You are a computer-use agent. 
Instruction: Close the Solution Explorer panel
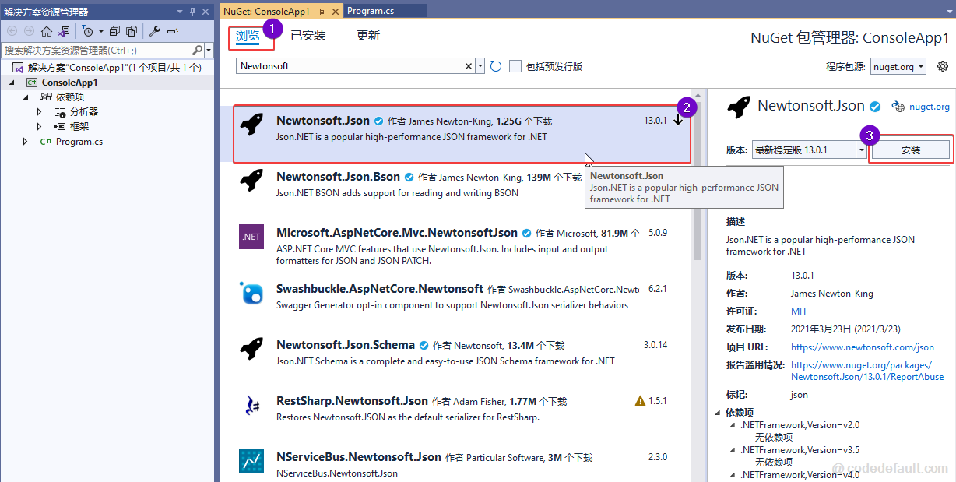point(206,12)
